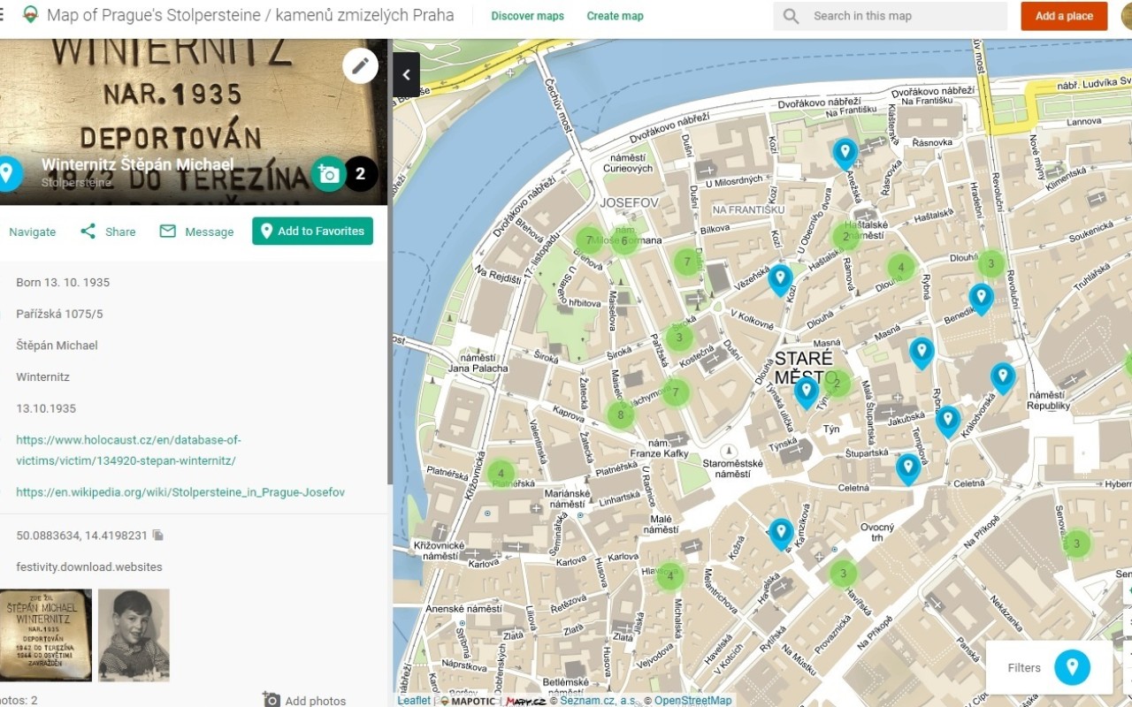Click the search magnifier icon

click(792, 16)
